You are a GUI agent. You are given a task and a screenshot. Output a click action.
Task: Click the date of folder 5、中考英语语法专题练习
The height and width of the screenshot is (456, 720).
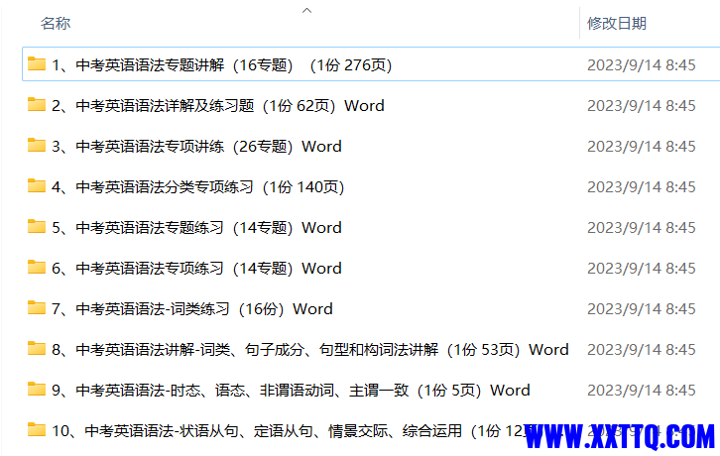[x=642, y=228]
